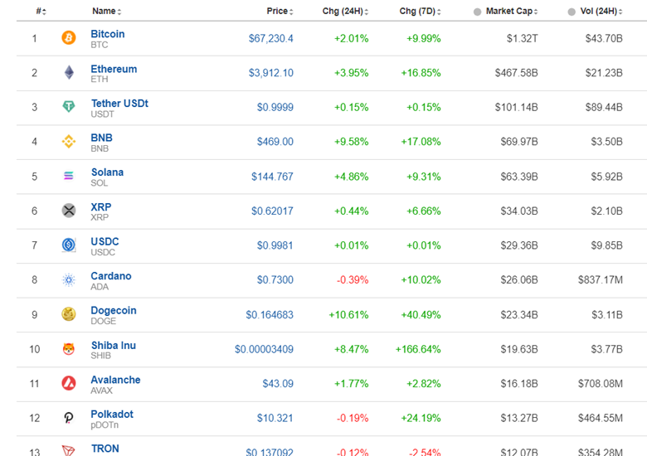This screenshot has height=456, width=647.
Task: Click the XRP black circle icon
Action: click(x=69, y=211)
